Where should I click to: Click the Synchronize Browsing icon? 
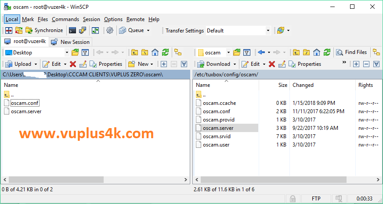[19, 31]
